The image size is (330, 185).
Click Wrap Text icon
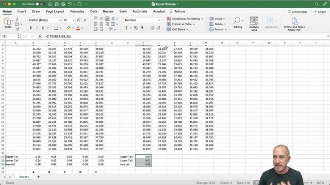[113, 18]
